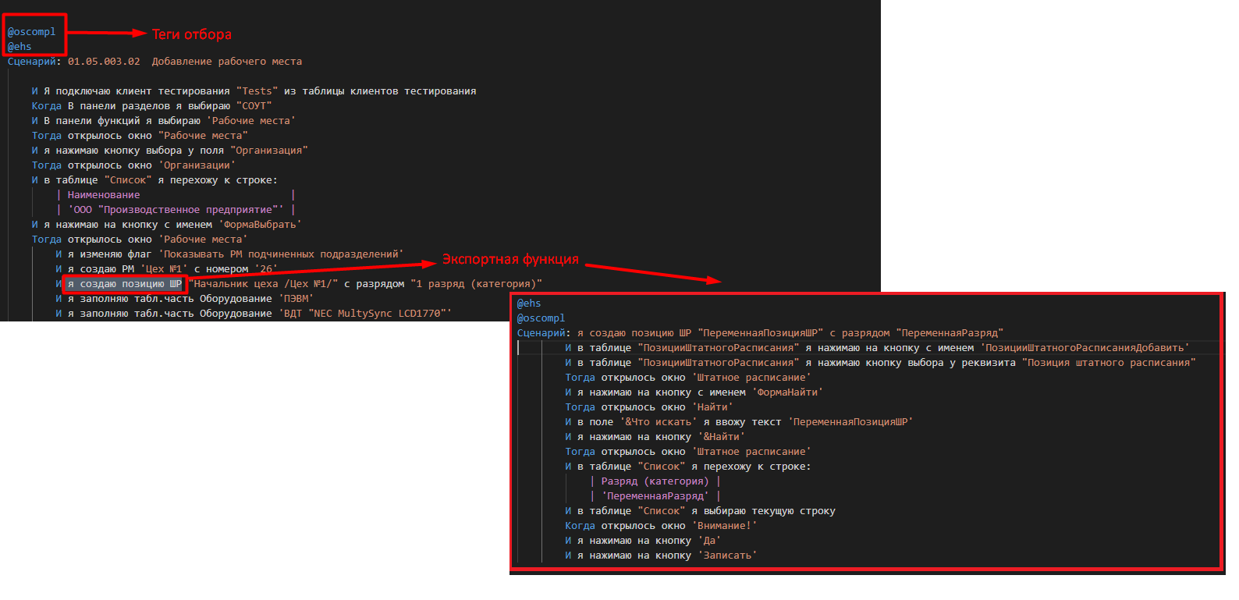The height and width of the screenshot is (600, 1239).
Task: Click the 'ФормаВыбрать' button name string
Action: [260, 225]
